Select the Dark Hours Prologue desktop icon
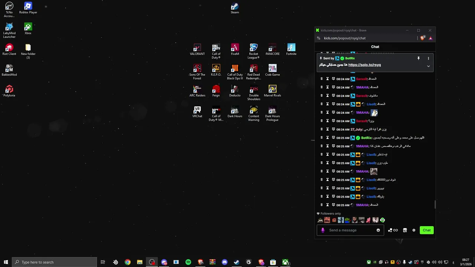This screenshot has width=475, height=267. (x=272, y=114)
